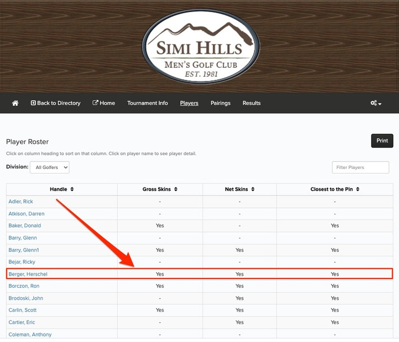The height and width of the screenshot is (342, 399).
Task: Open the Pairings page
Action: click(x=220, y=103)
